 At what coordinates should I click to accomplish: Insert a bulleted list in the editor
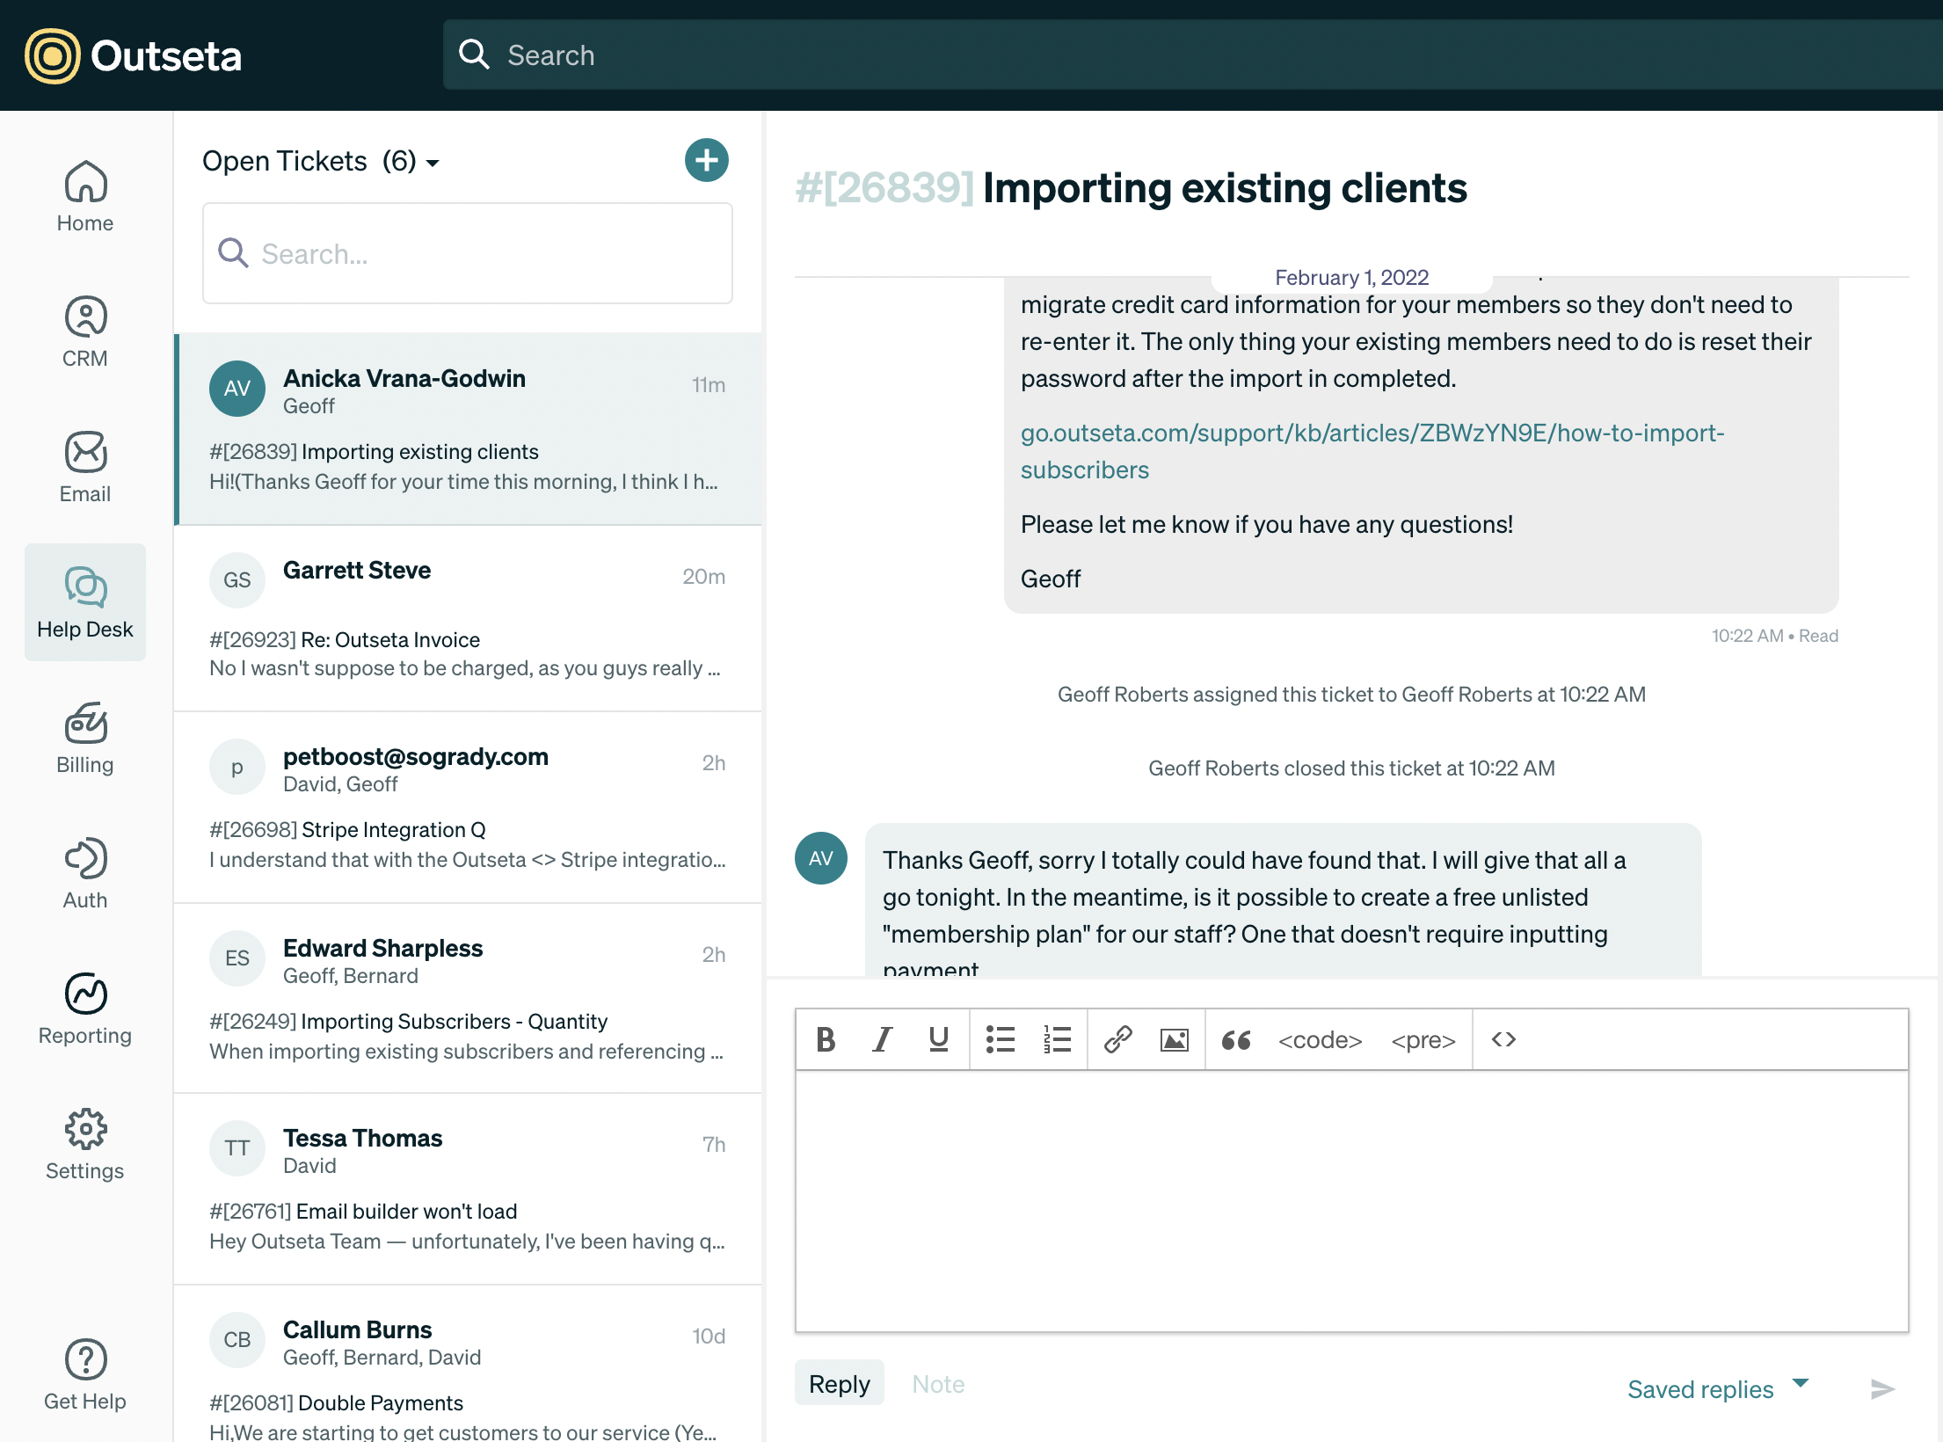pos(1000,1040)
